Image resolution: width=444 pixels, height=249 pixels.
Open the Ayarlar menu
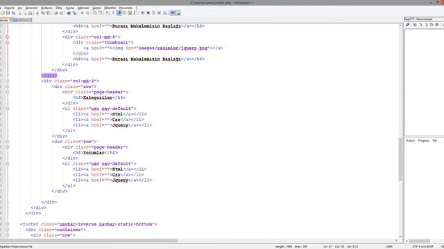pyautogui.click(x=70, y=8)
